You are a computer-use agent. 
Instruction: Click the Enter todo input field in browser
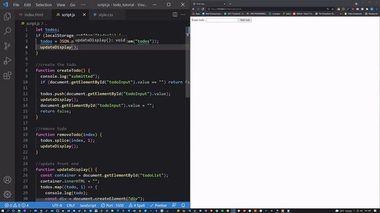click(x=222, y=20)
